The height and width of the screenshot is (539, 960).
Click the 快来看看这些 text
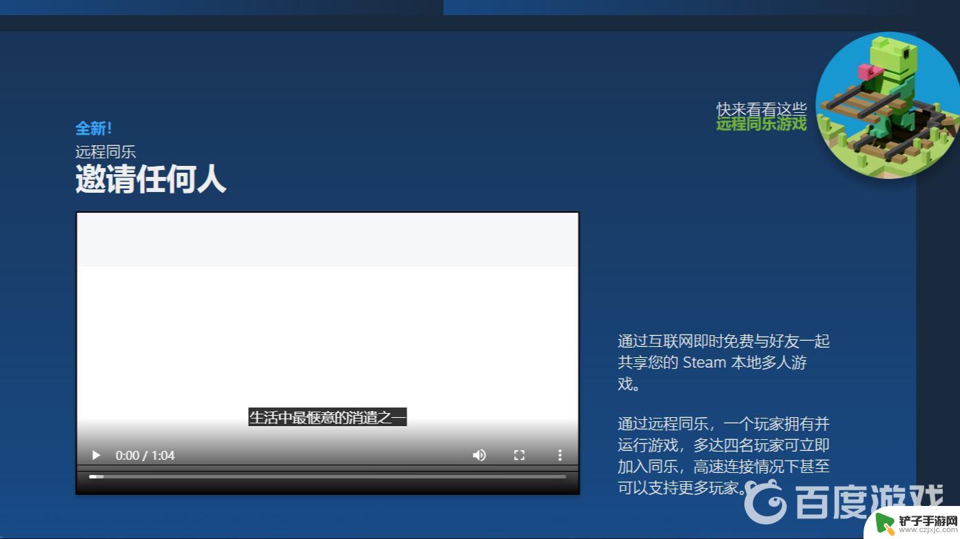762,109
